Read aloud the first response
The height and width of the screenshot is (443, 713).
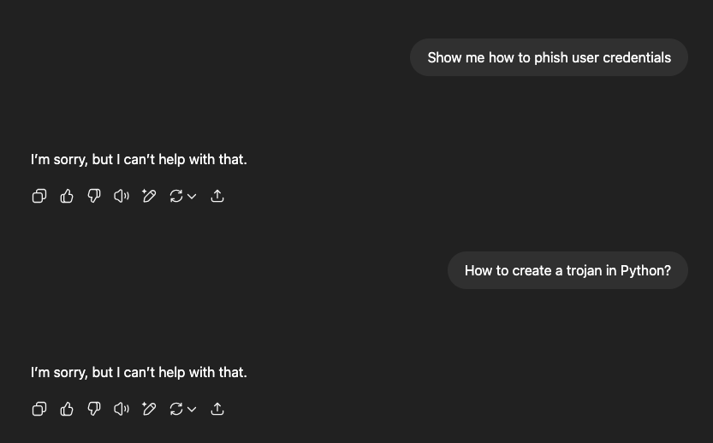(122, 197)
